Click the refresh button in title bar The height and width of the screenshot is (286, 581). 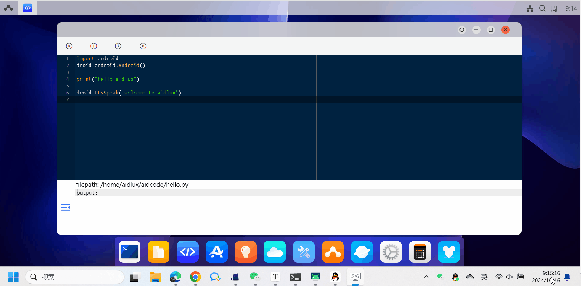(461, 30)
